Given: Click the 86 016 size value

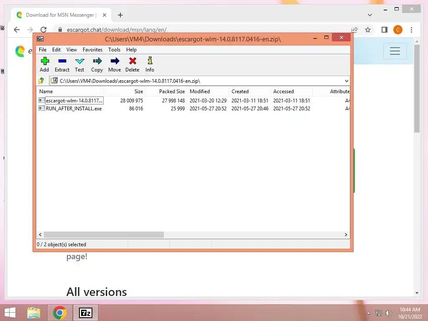Looking at the screenshot, I should [136, 108].
